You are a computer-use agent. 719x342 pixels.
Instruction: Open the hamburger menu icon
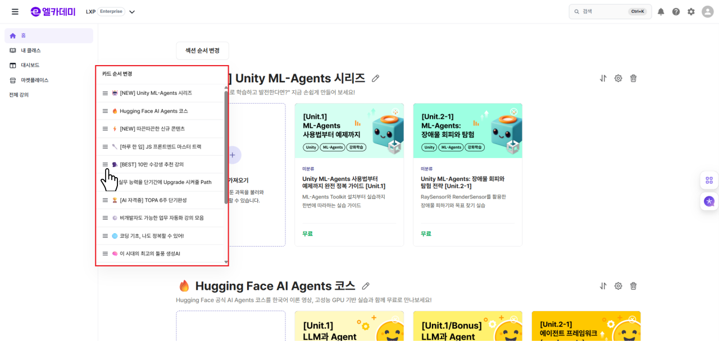click(x=15, y=12)
